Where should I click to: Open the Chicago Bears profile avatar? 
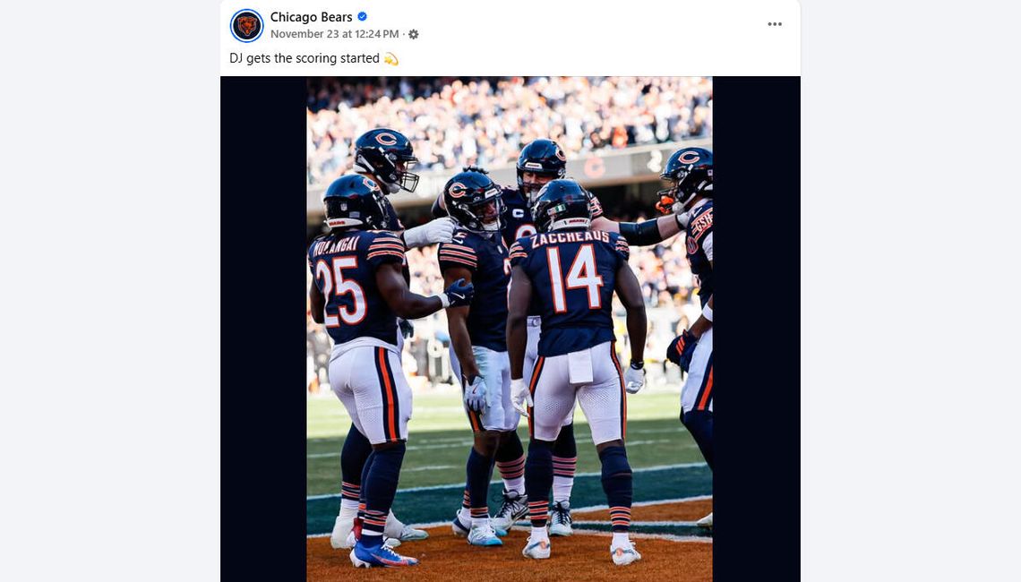[x=247, y=25]
